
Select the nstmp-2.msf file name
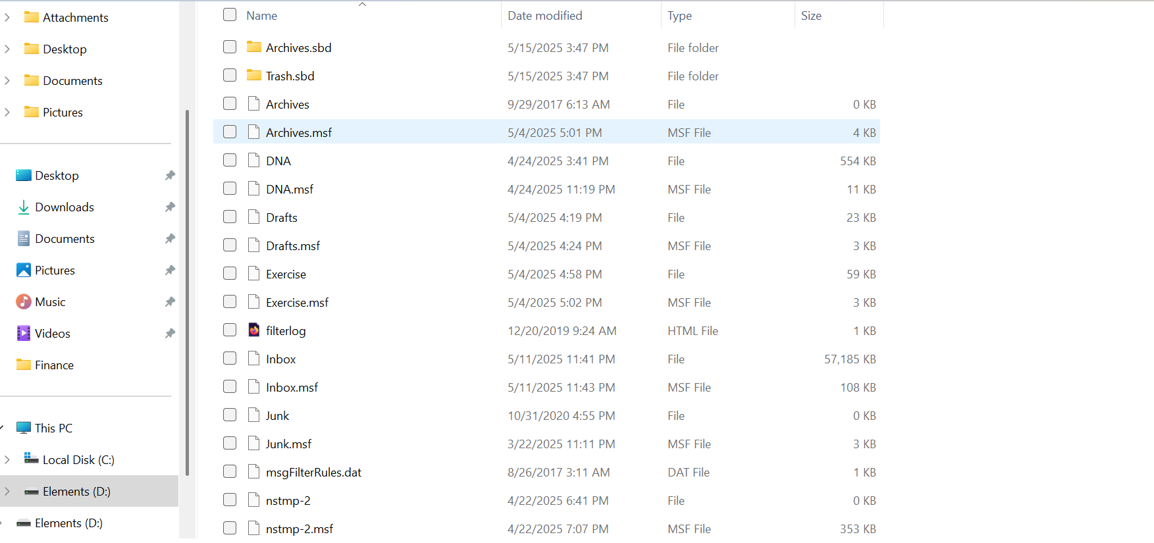300,529
